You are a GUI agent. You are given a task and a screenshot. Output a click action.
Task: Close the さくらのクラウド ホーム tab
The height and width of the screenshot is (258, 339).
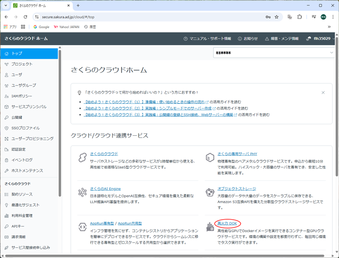[68, 6]
